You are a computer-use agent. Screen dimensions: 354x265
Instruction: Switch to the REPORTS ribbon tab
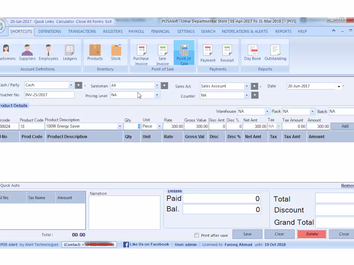coord(284,31)
